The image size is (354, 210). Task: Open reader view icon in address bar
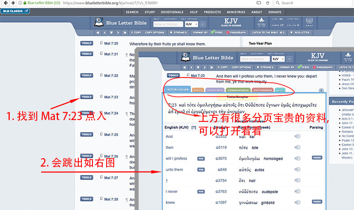coord(259,3)
